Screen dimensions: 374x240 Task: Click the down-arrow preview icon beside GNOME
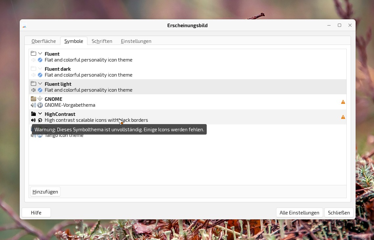coord(40,99)
